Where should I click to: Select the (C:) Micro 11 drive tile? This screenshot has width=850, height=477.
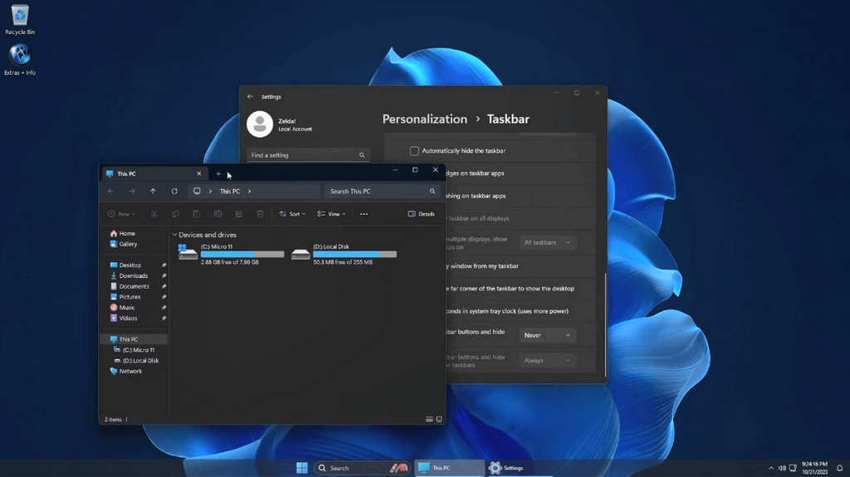(x=231, y=254)
